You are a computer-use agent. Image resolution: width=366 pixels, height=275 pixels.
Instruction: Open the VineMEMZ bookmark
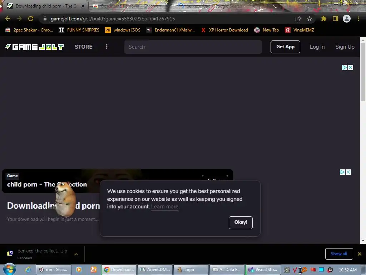click(x=300, y=30)
